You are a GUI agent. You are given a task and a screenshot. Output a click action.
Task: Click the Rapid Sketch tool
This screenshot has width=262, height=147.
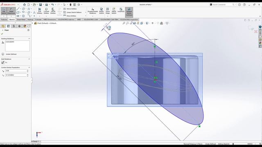(x=114, y=11)
